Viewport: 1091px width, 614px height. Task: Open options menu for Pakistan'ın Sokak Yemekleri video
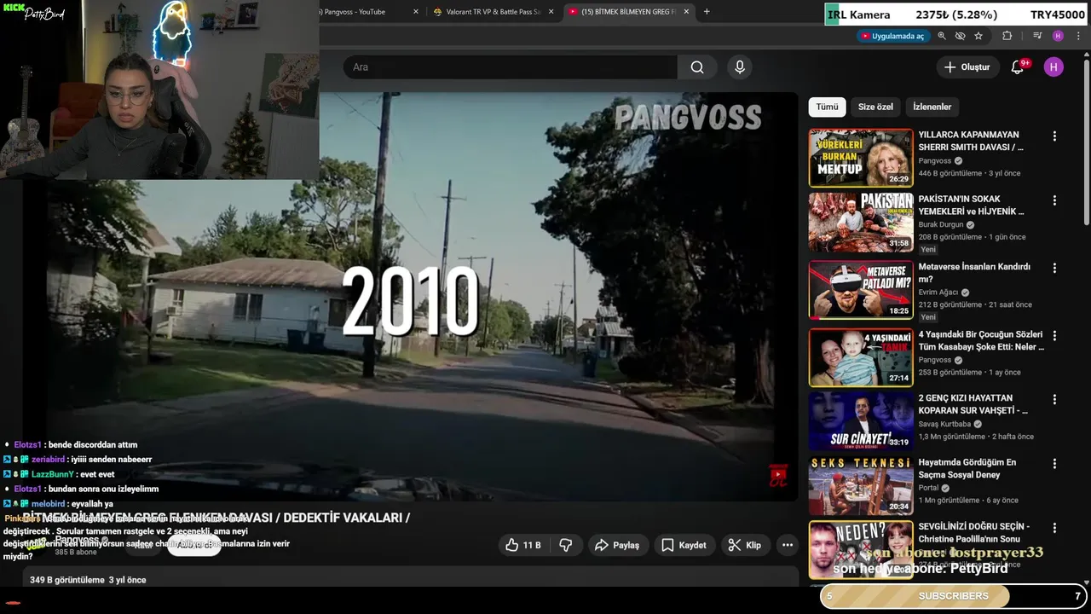[x=1054, y=200]
